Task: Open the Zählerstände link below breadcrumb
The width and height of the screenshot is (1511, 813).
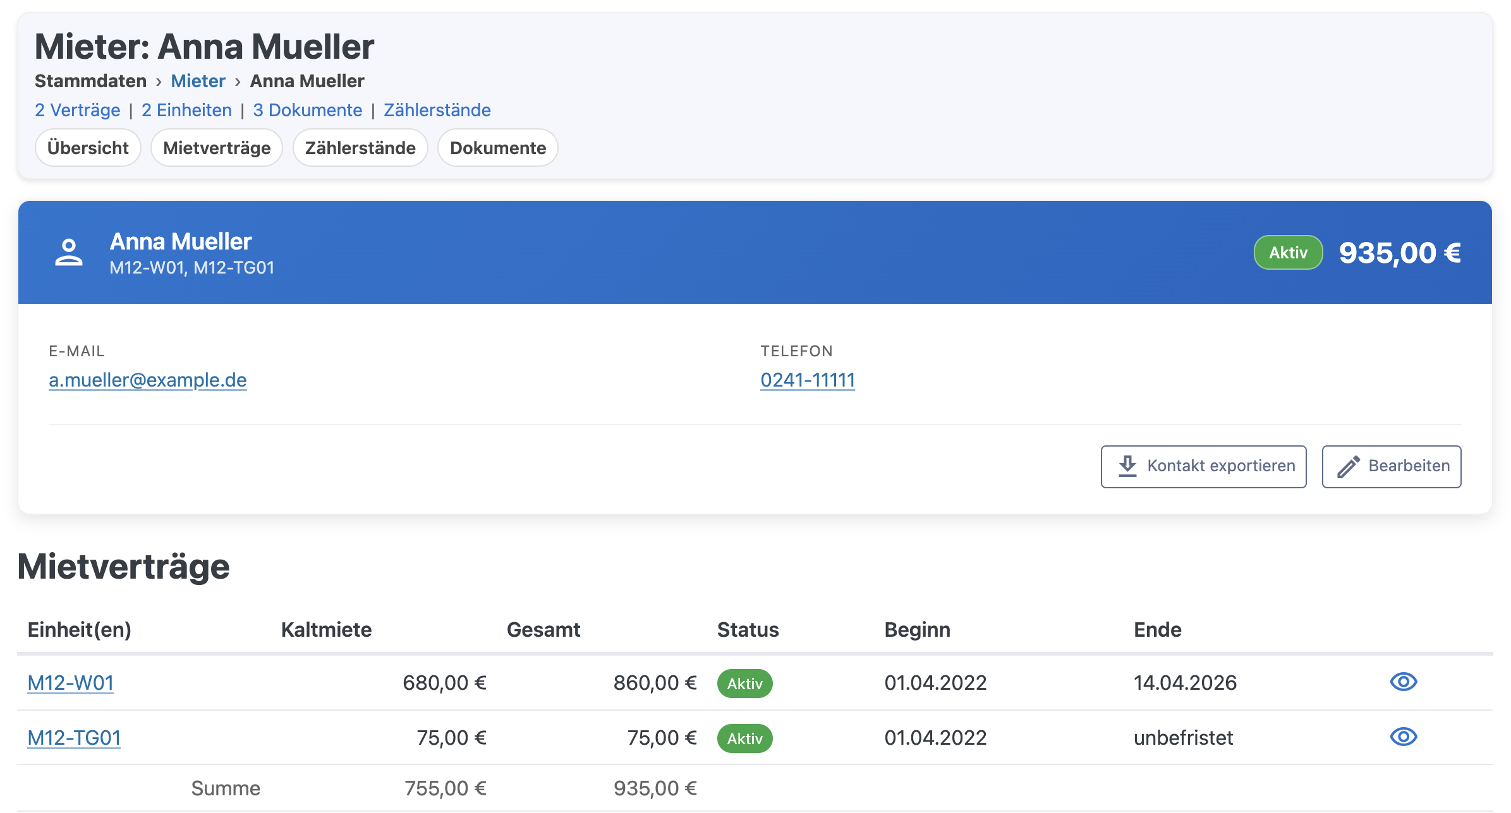Action: pyautogui.click(x=437, y=110)
